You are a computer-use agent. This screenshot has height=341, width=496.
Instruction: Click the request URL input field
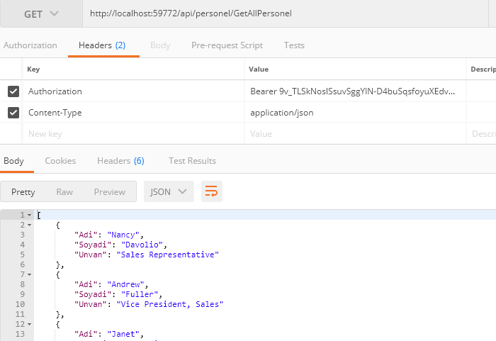point(286,13)
